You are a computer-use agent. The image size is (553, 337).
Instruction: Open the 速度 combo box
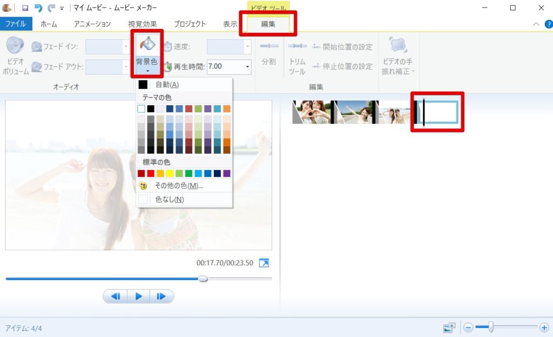(229, 46)
